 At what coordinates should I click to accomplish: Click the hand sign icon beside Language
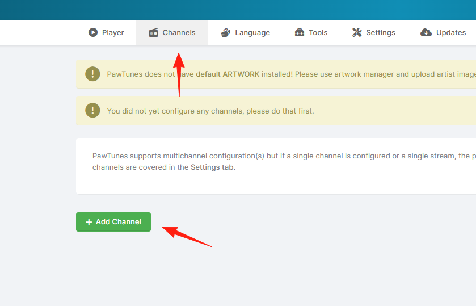(x=226, y=32)
